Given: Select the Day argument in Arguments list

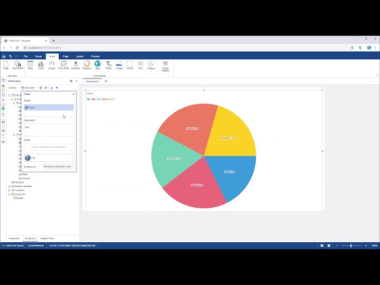Looking at the screenshot, I should coord(49,127).
